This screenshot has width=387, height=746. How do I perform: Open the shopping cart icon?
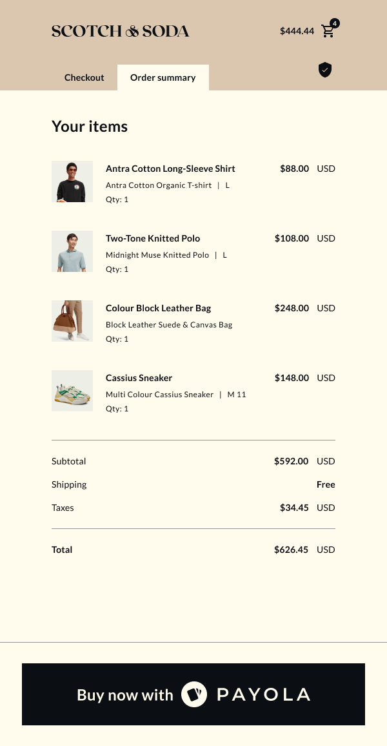click(328, 32)
